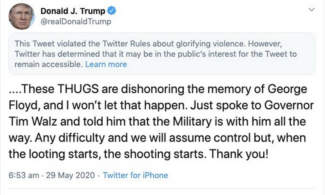Viewport: 325px width, 195px height.
Task: Click the profile avatar photo
Action: click(22, 16)
